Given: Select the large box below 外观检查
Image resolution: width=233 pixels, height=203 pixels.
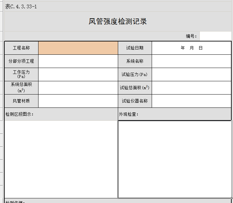Looking at the screenshot, I should pyautogui.click(x=175, y=159).
